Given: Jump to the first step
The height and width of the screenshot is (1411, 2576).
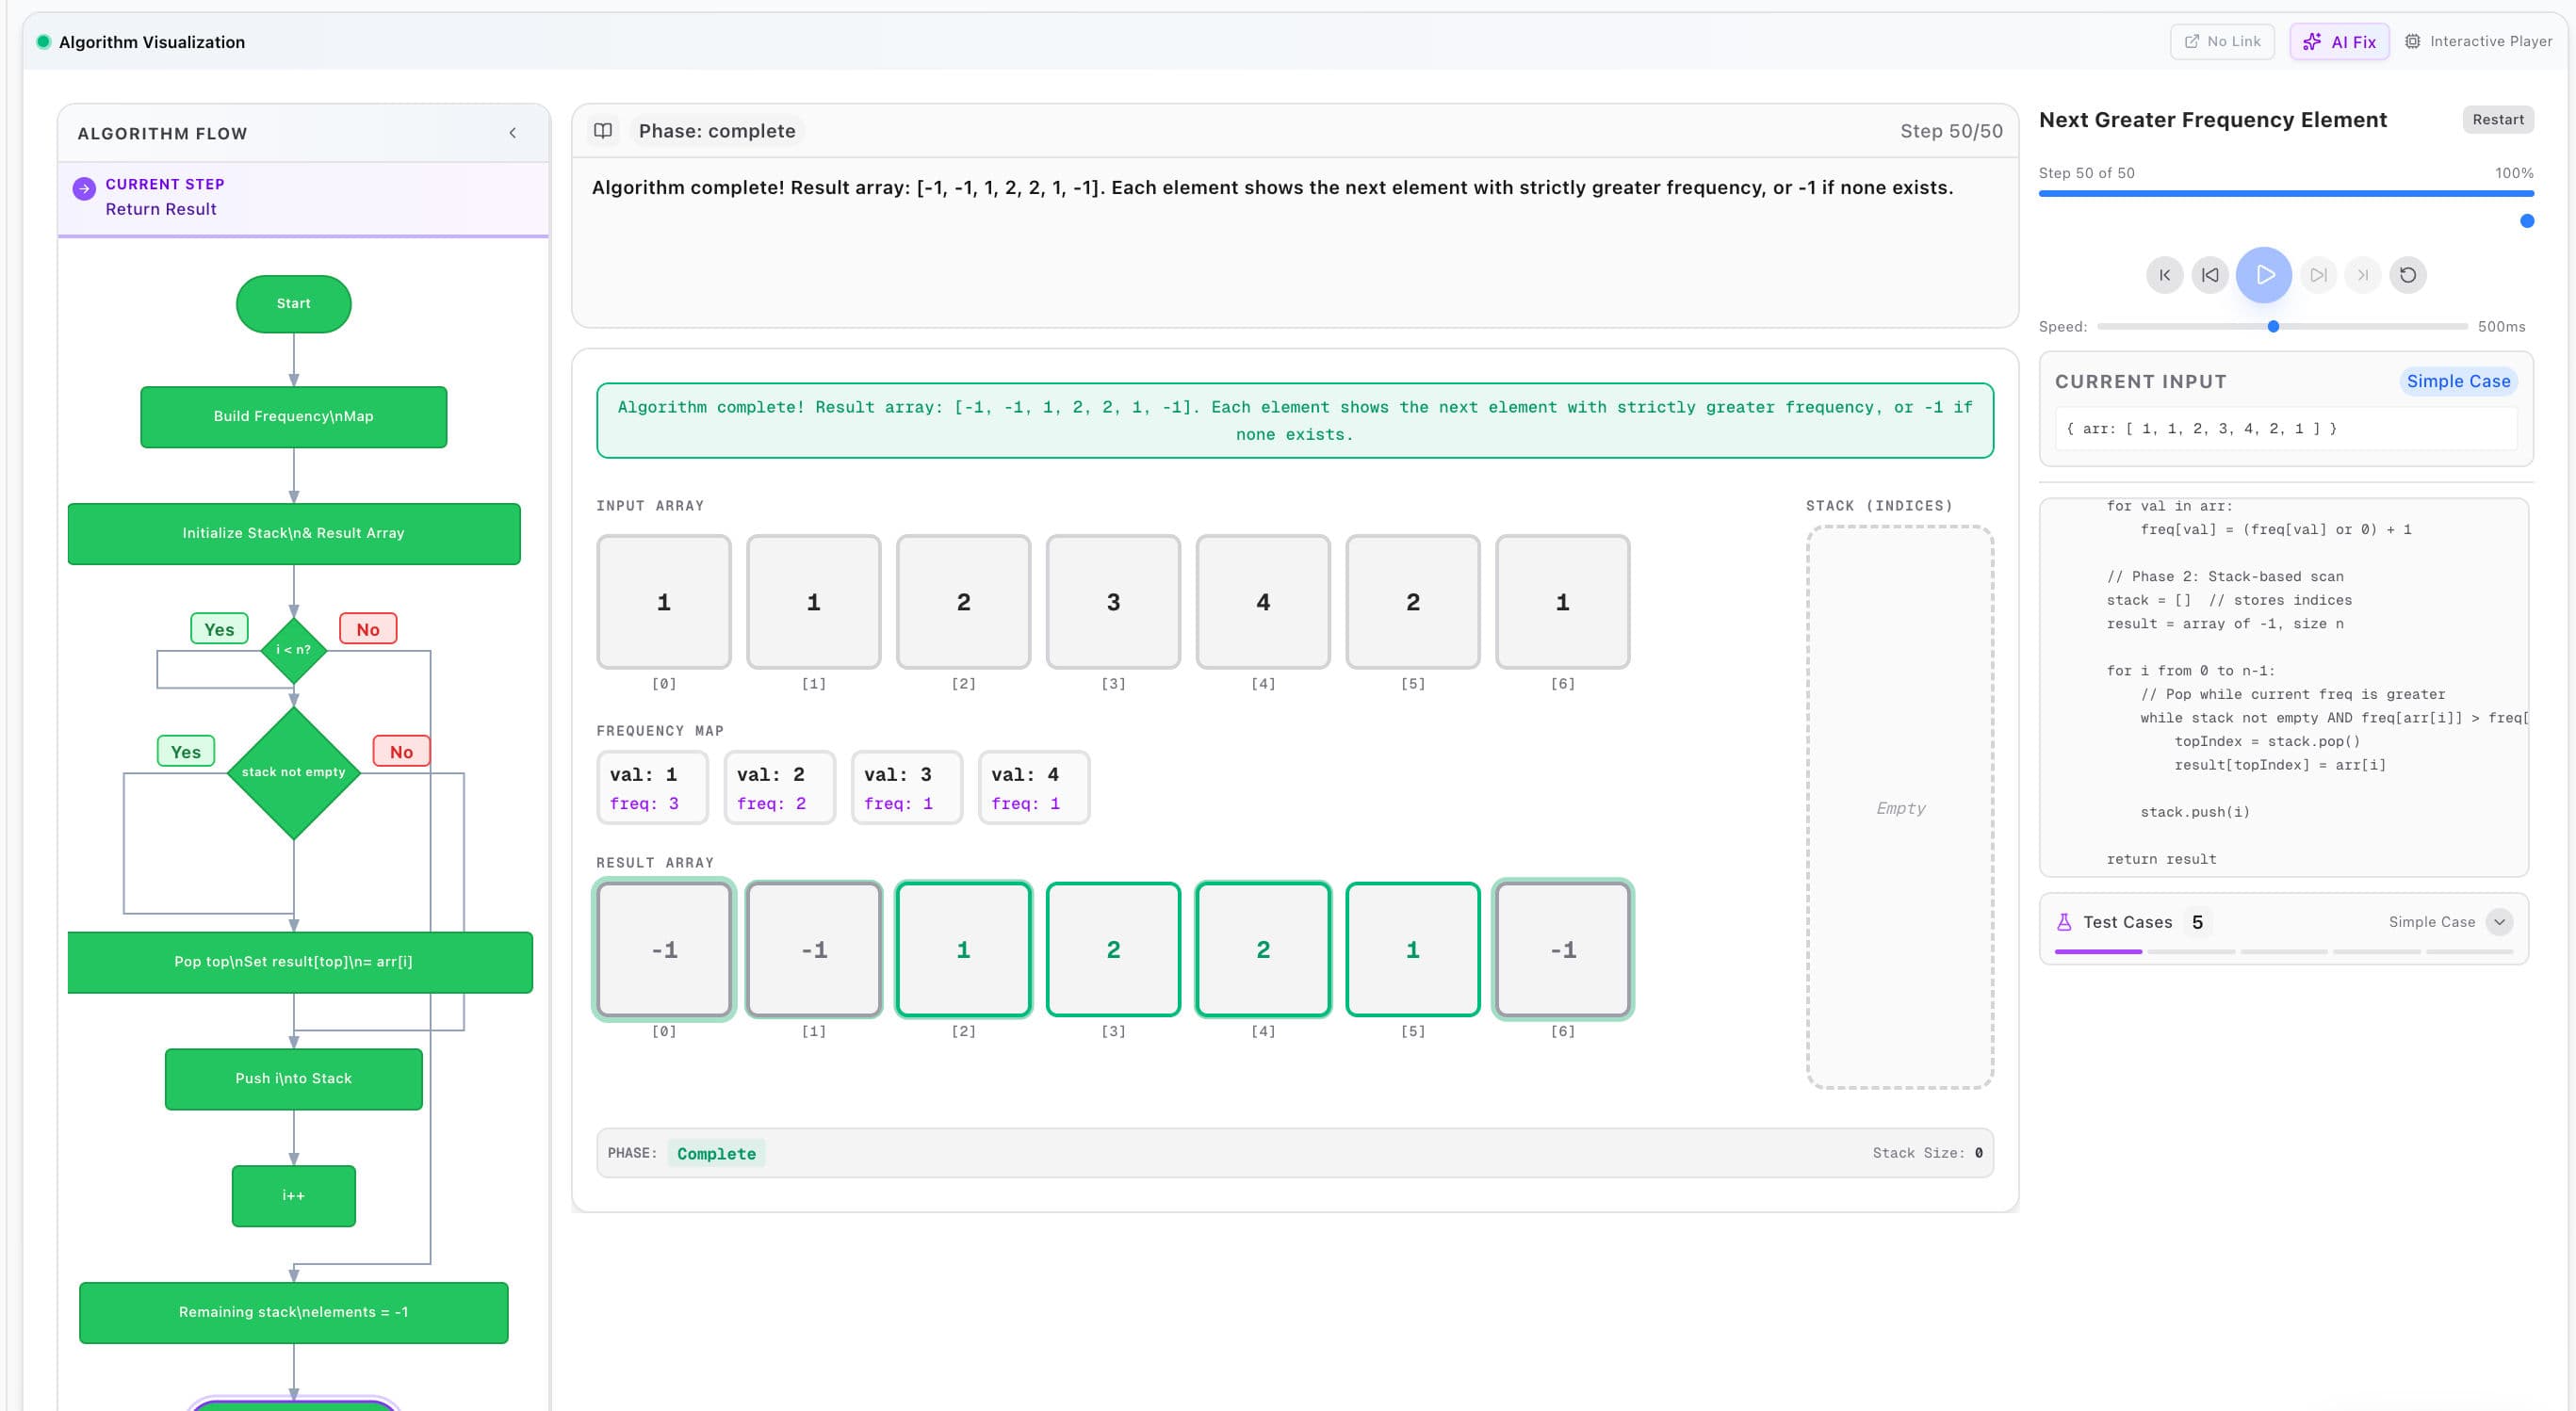Looking at the screenshot, I should coord(2164,275).
